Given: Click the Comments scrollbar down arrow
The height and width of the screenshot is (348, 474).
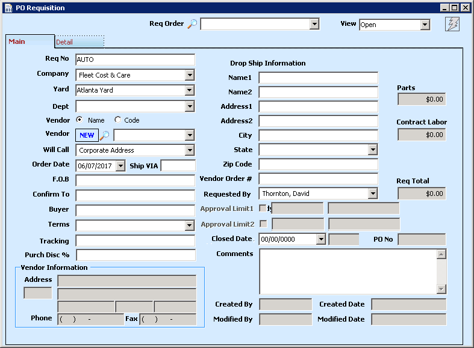Looking at the screenshot, I should pyautogui.click(x=441, y=289).
